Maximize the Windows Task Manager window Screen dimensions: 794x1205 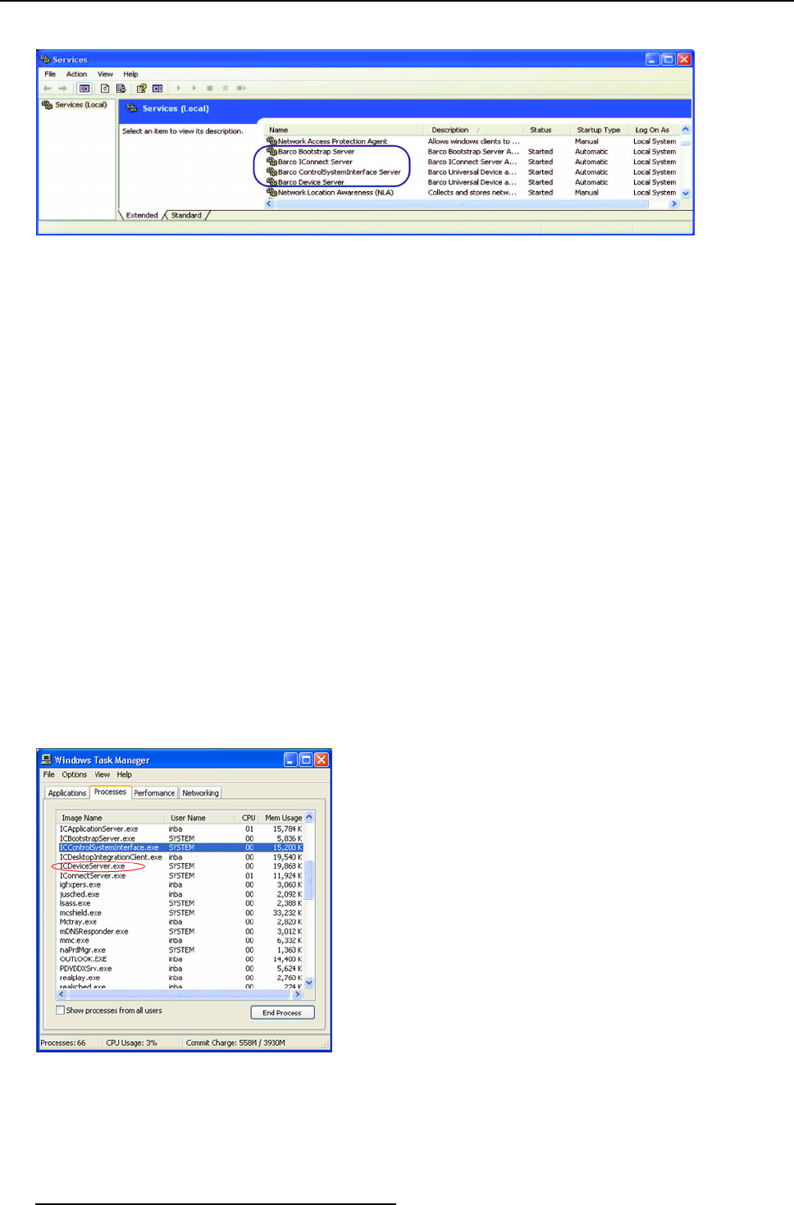coord(306,760)
